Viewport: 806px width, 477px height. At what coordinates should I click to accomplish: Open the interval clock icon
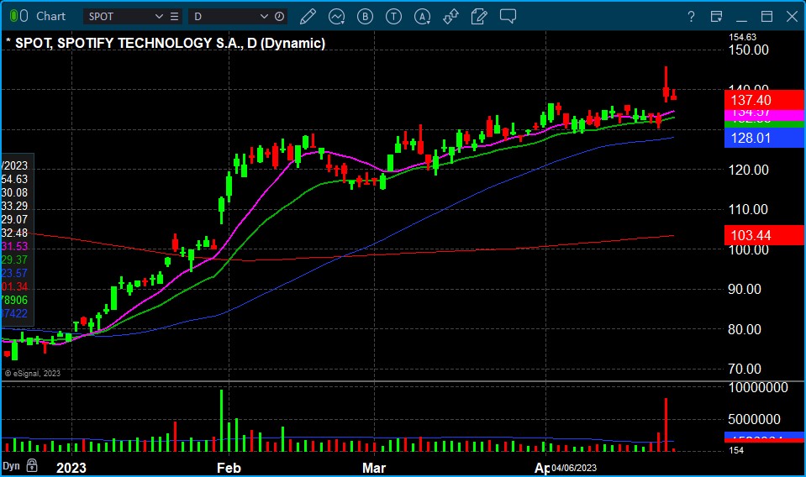click(x=279, y=17)
